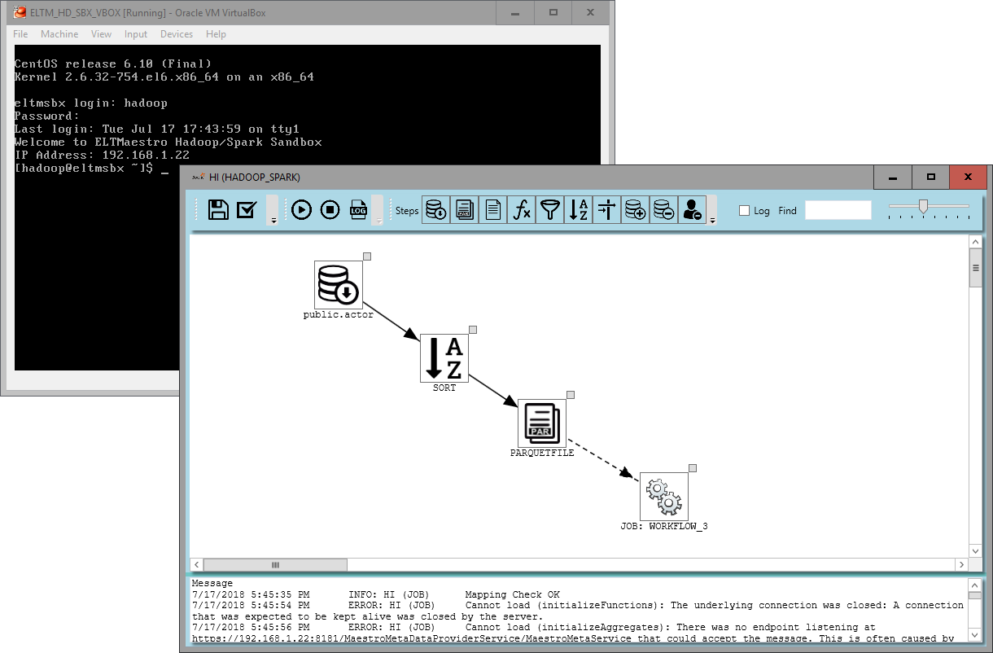Select the public.actor source node

pos(338,285)
